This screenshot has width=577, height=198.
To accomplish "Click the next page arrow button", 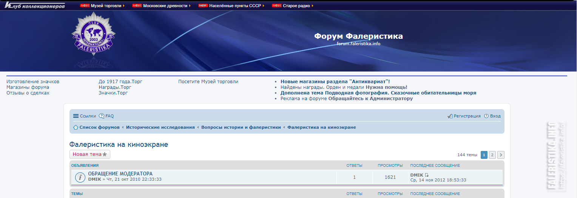I will click(x=501, y=155).
